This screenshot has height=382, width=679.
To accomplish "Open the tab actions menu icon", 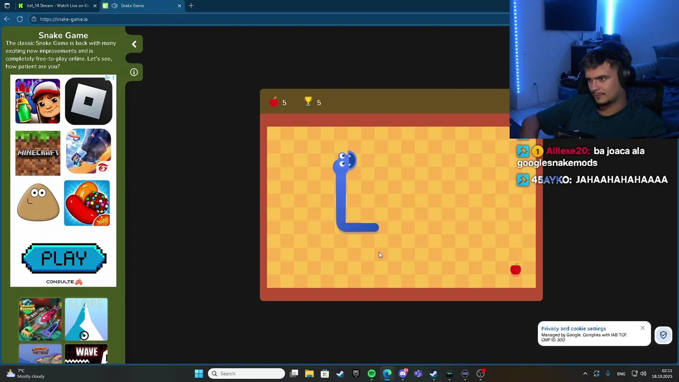I will click(7, 6).
